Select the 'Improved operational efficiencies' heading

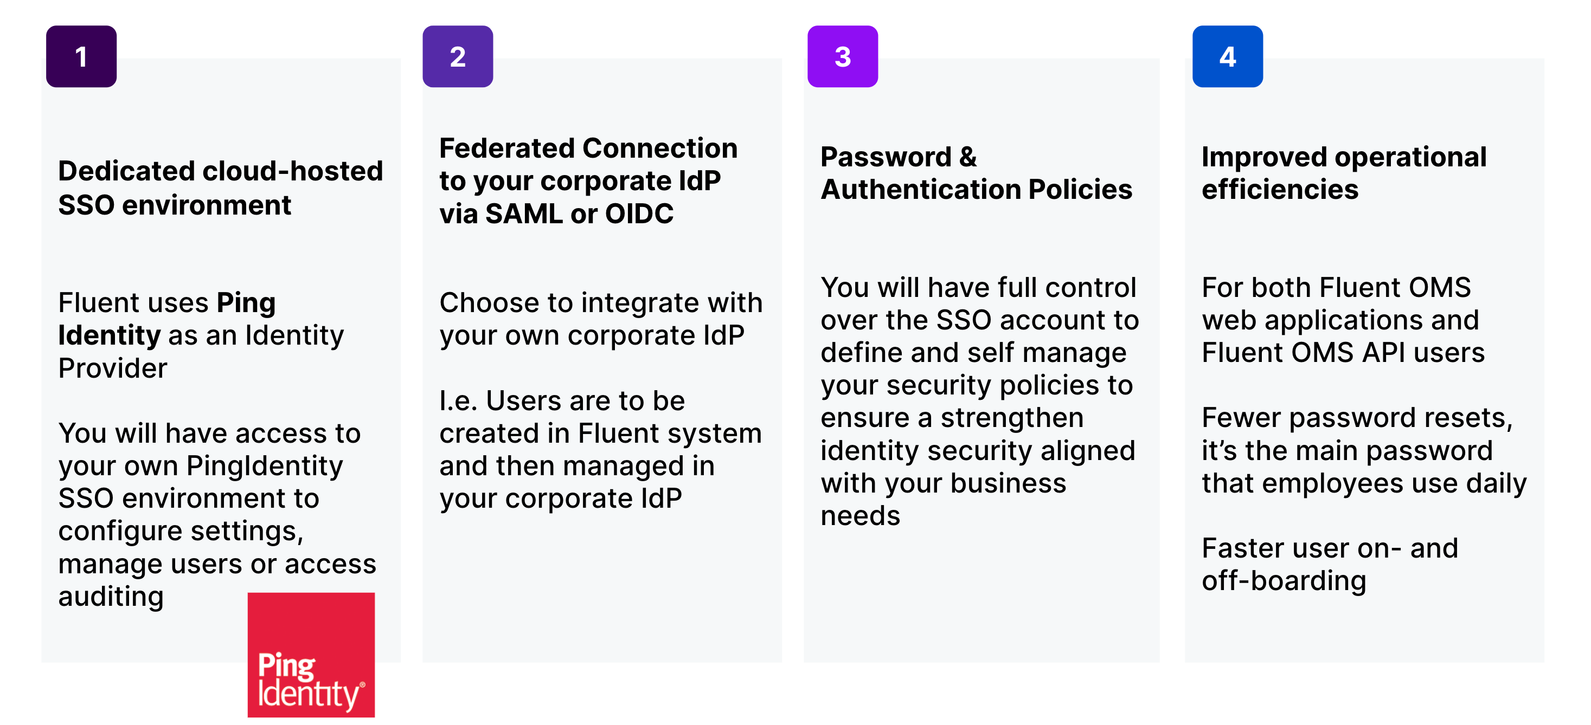tap(1343, 173)
